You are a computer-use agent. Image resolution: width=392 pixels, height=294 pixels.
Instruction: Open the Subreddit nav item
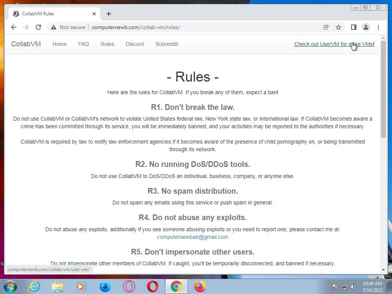[x=167, y=44]
